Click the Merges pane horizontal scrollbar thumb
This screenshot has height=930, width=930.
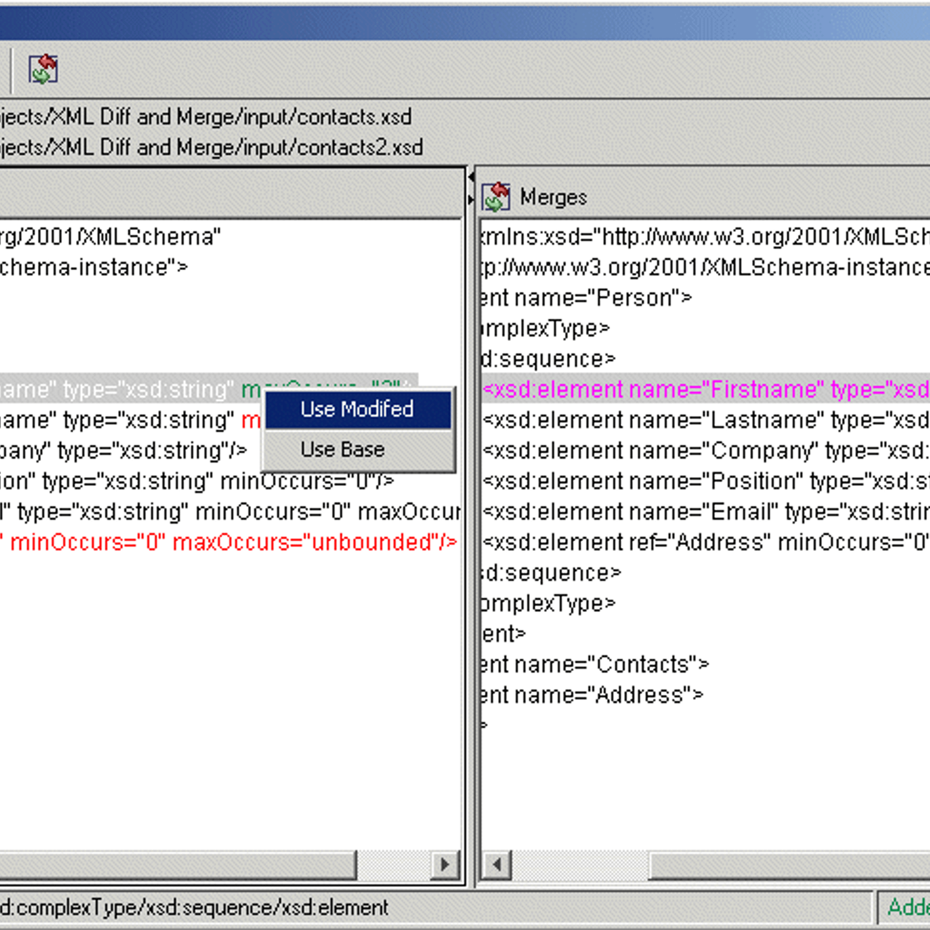tap(789, 865)
